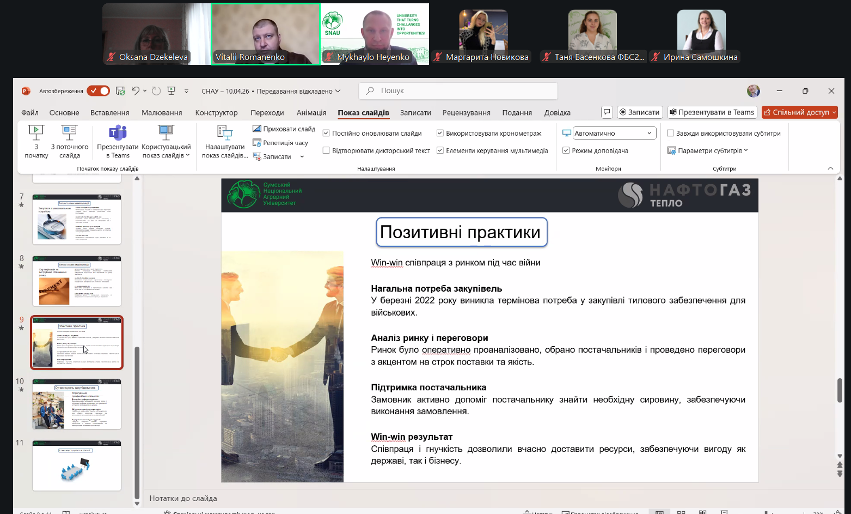
Task: Click Hide Slide (Приховати слайд)
Action: (284, 129)
